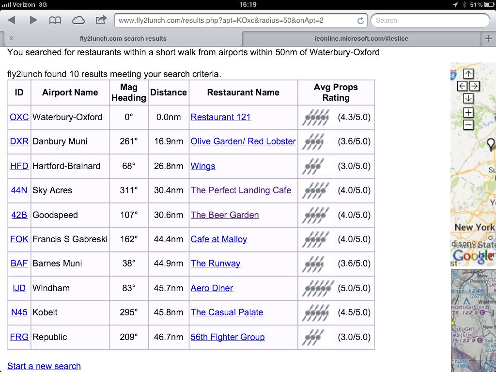496x372 pixels.
Task: Pan the map down
Action: click(468, 98)
